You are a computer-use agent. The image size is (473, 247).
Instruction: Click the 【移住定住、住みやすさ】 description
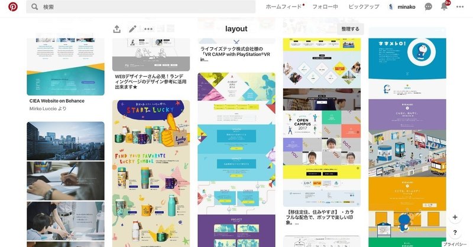click(x=320, y=217)
